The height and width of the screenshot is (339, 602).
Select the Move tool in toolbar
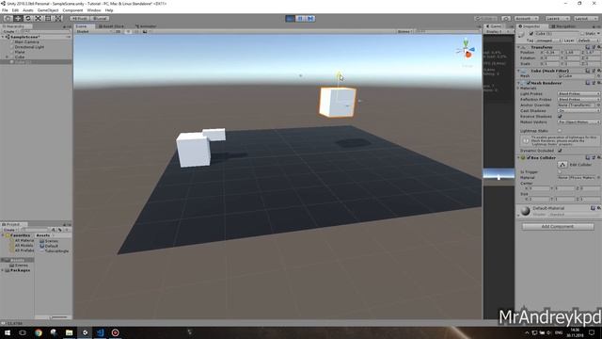[18, 19]
